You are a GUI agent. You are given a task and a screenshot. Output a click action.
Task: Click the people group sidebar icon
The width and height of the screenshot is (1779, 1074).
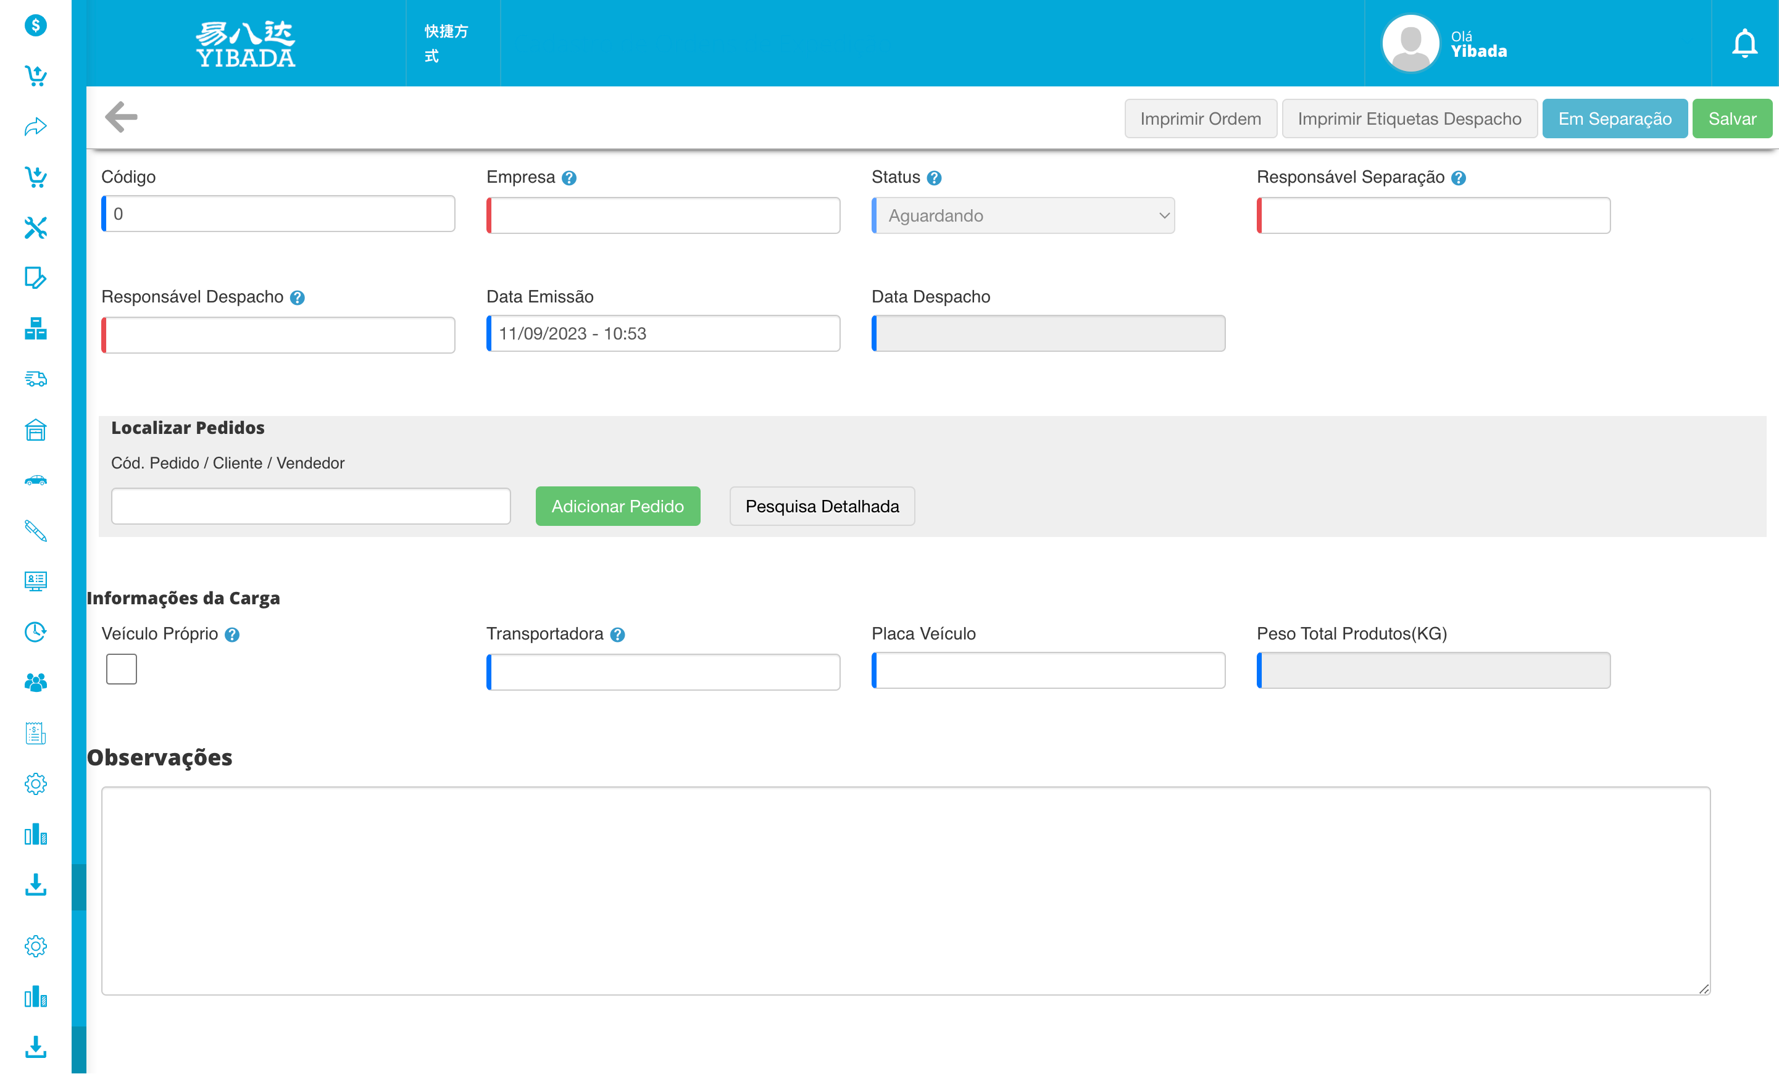35,682
